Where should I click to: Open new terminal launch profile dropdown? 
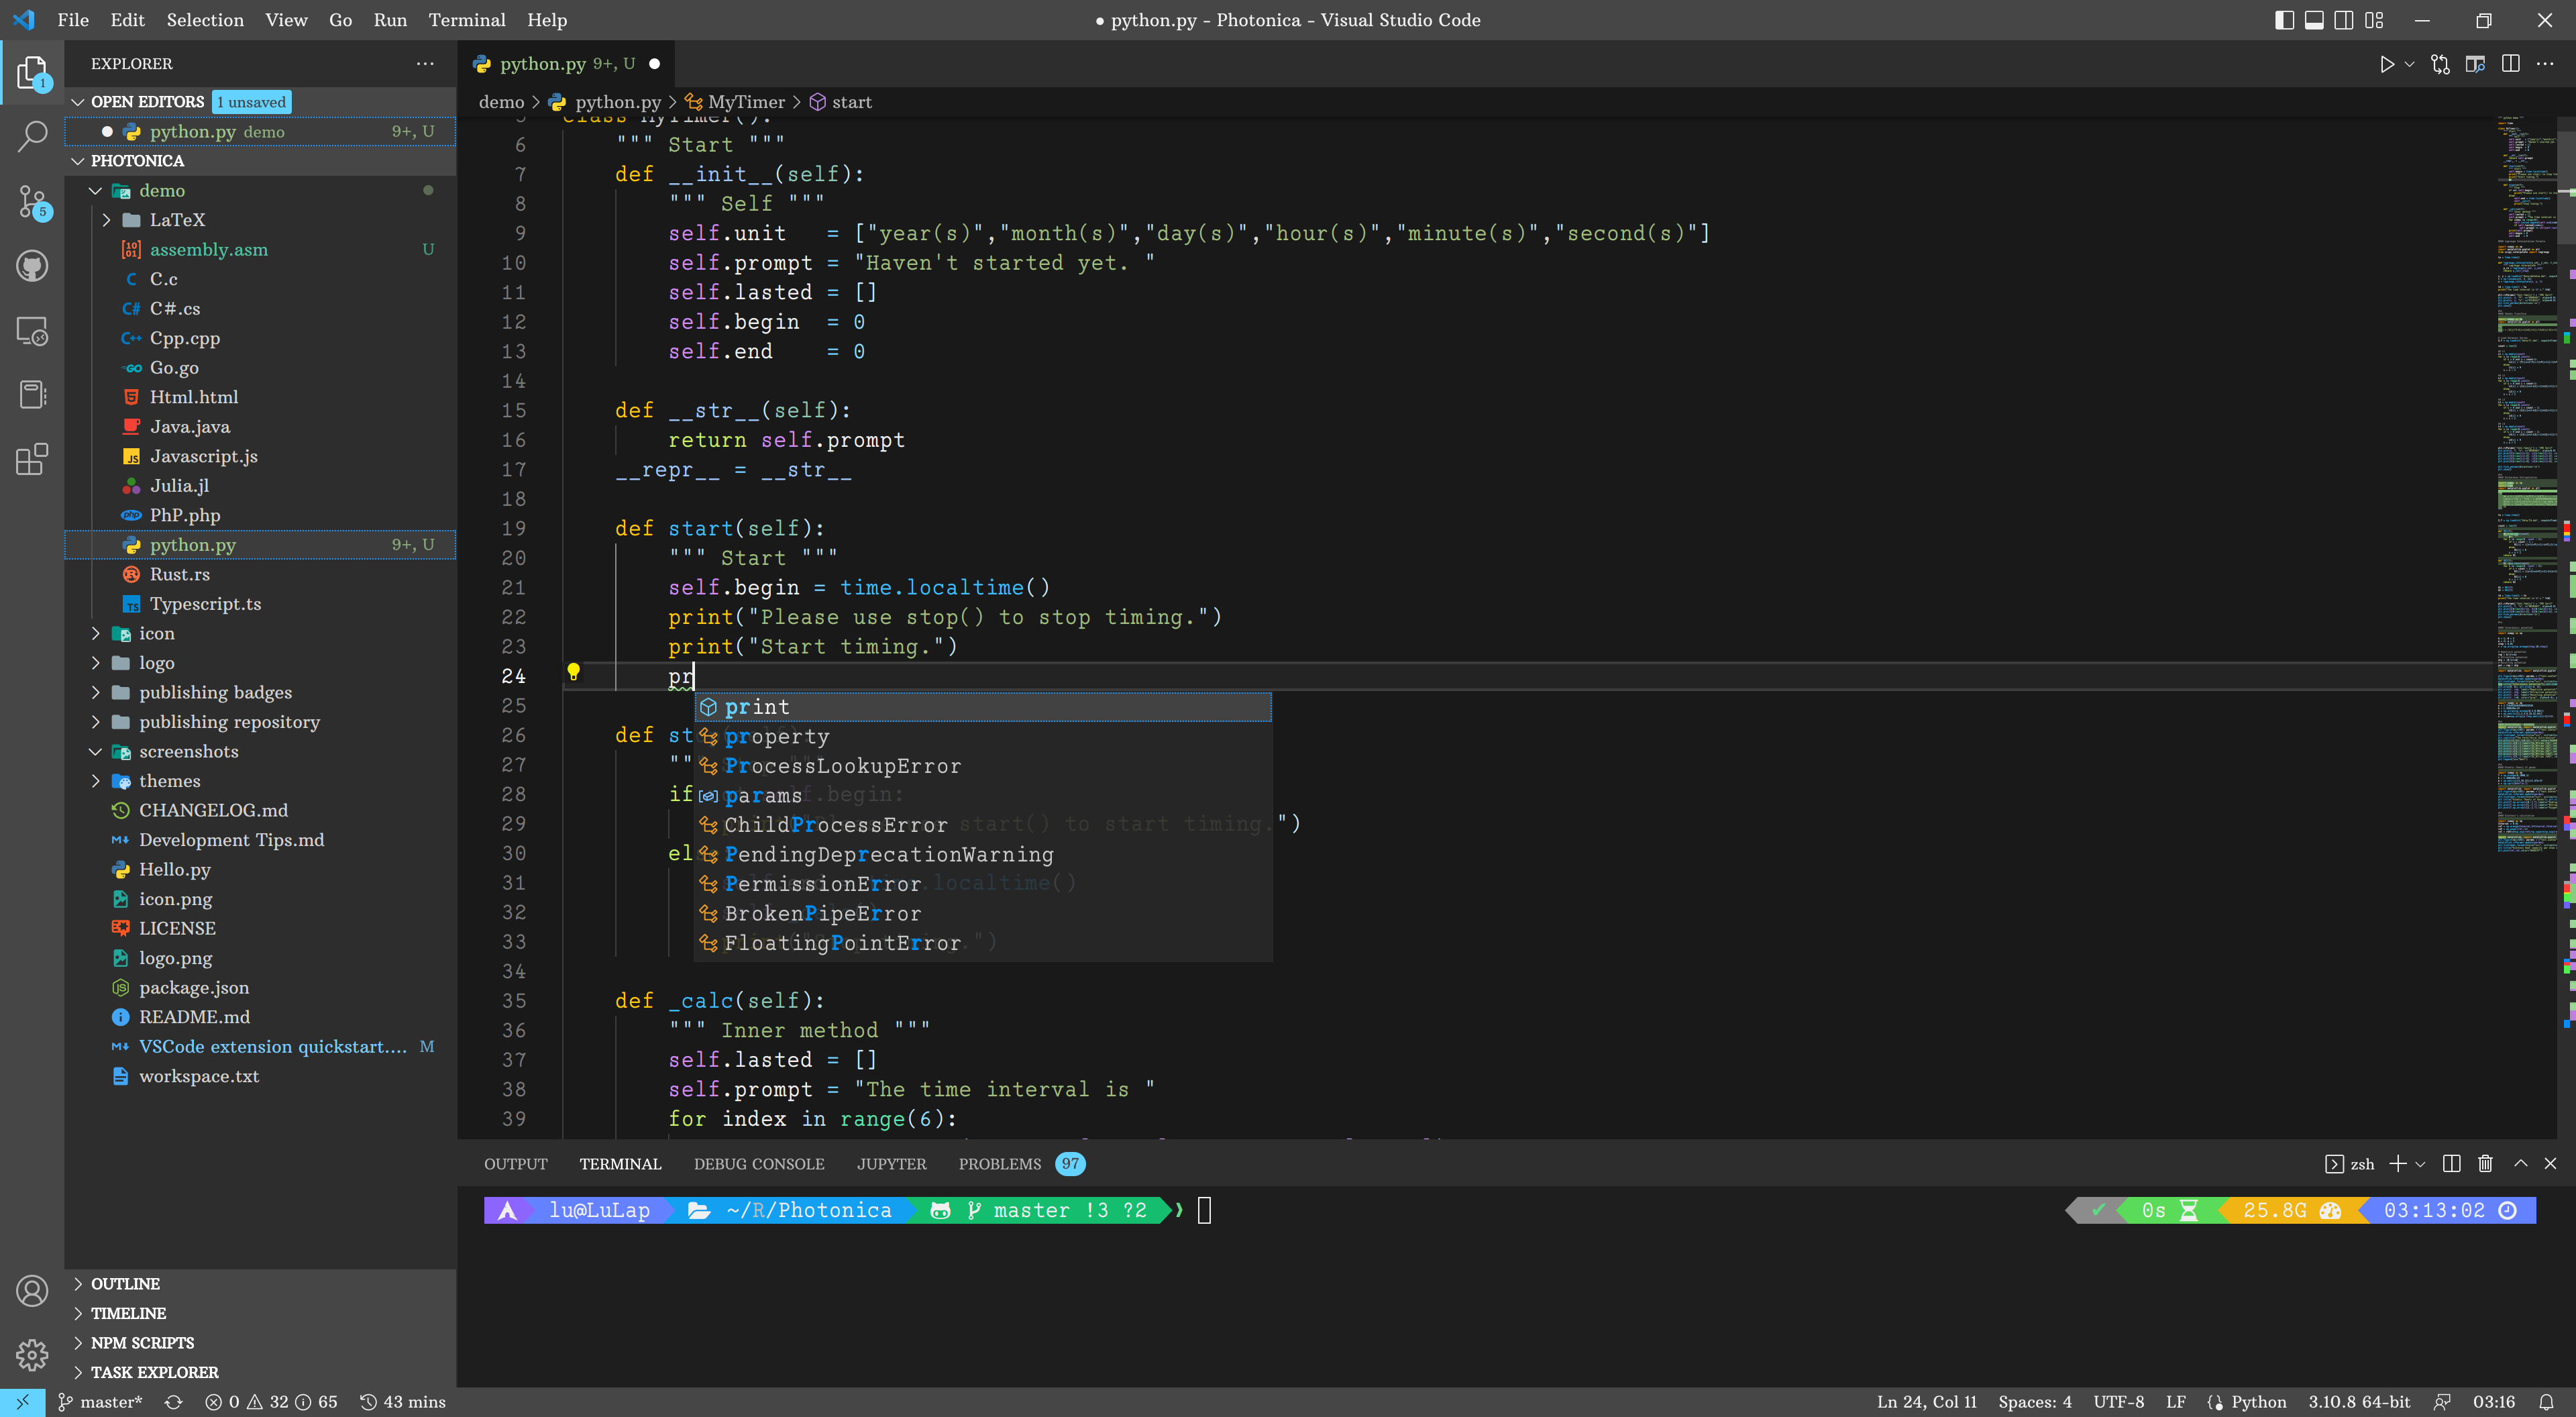click(x=2420, y=1164)
